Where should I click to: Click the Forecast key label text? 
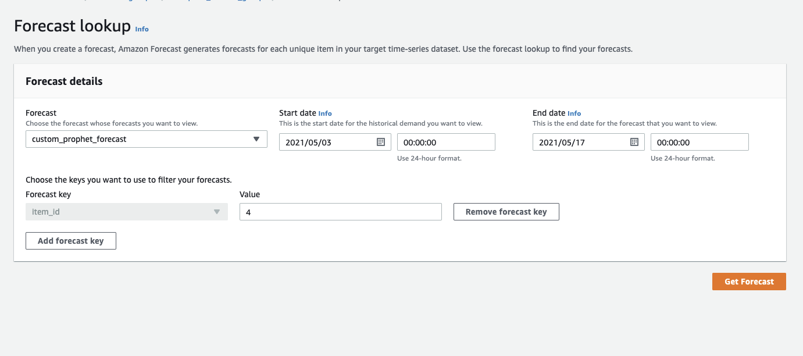[x=48, y=194]
